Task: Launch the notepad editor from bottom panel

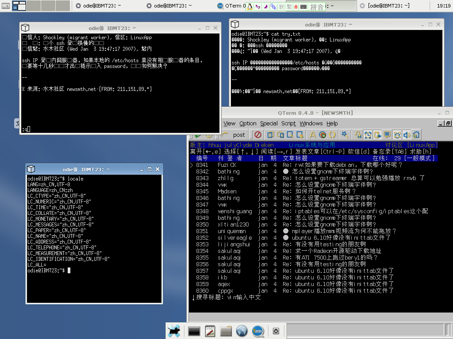Action: pos(210,331)
